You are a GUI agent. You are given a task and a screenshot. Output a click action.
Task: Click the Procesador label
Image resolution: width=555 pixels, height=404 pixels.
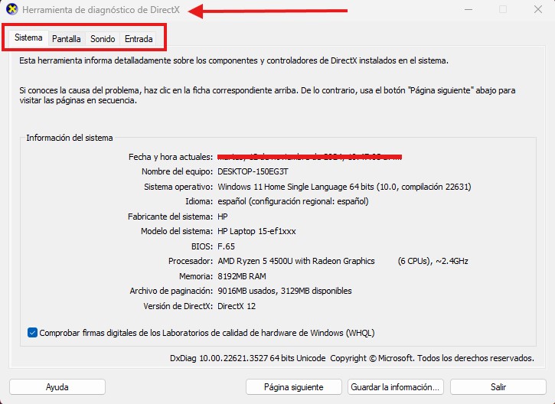tap(191, 261)
